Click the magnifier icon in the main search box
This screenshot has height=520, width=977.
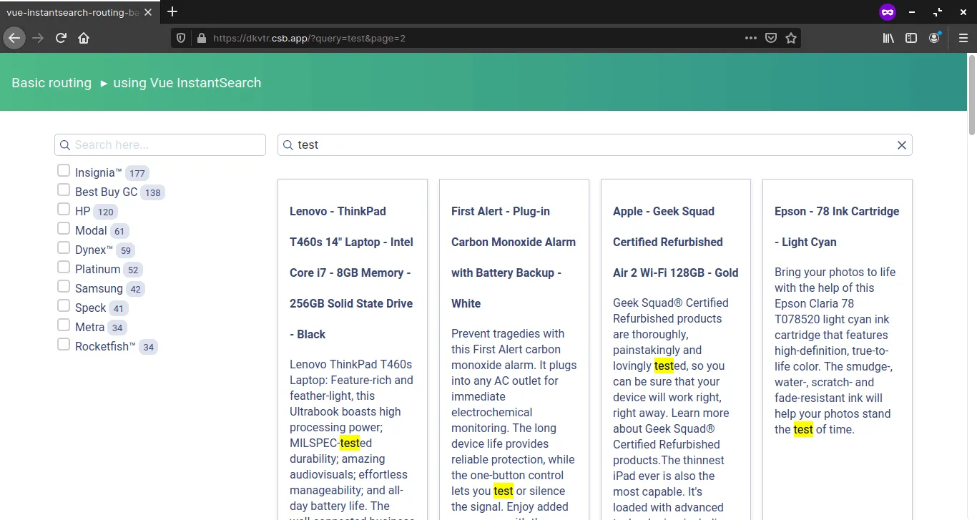click(x=288, y=145)
